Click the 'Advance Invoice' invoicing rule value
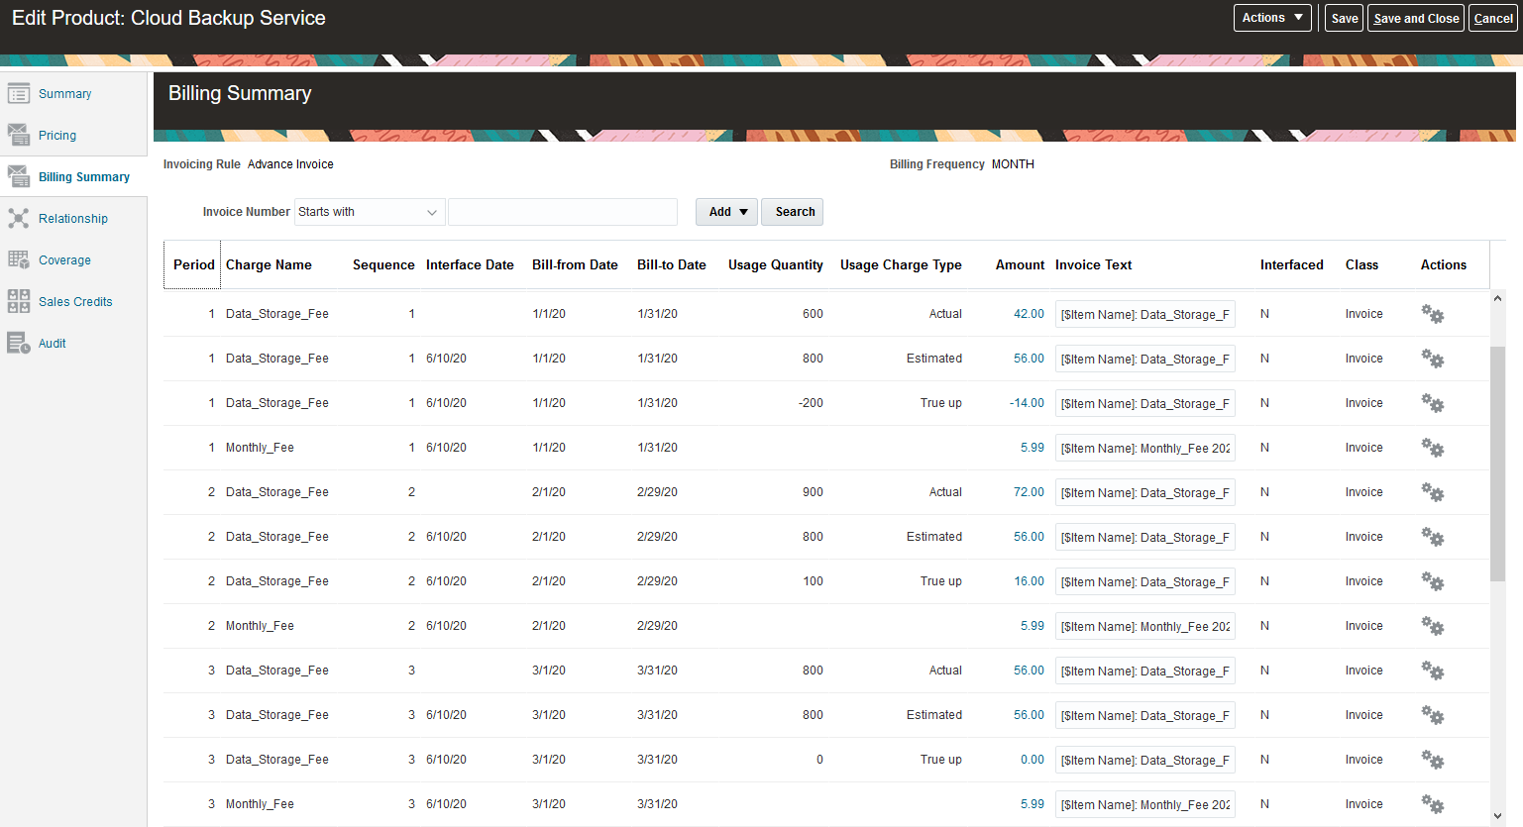Screen dimensions: 1523x827 click(290, 164)
